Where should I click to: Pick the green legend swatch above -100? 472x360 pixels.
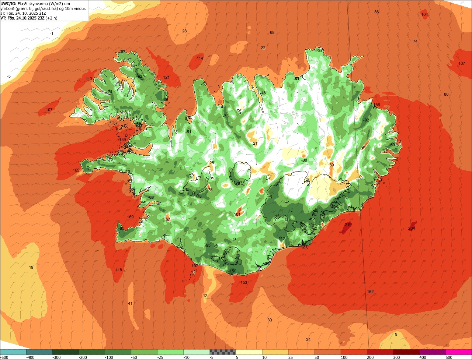coord(118,352)
